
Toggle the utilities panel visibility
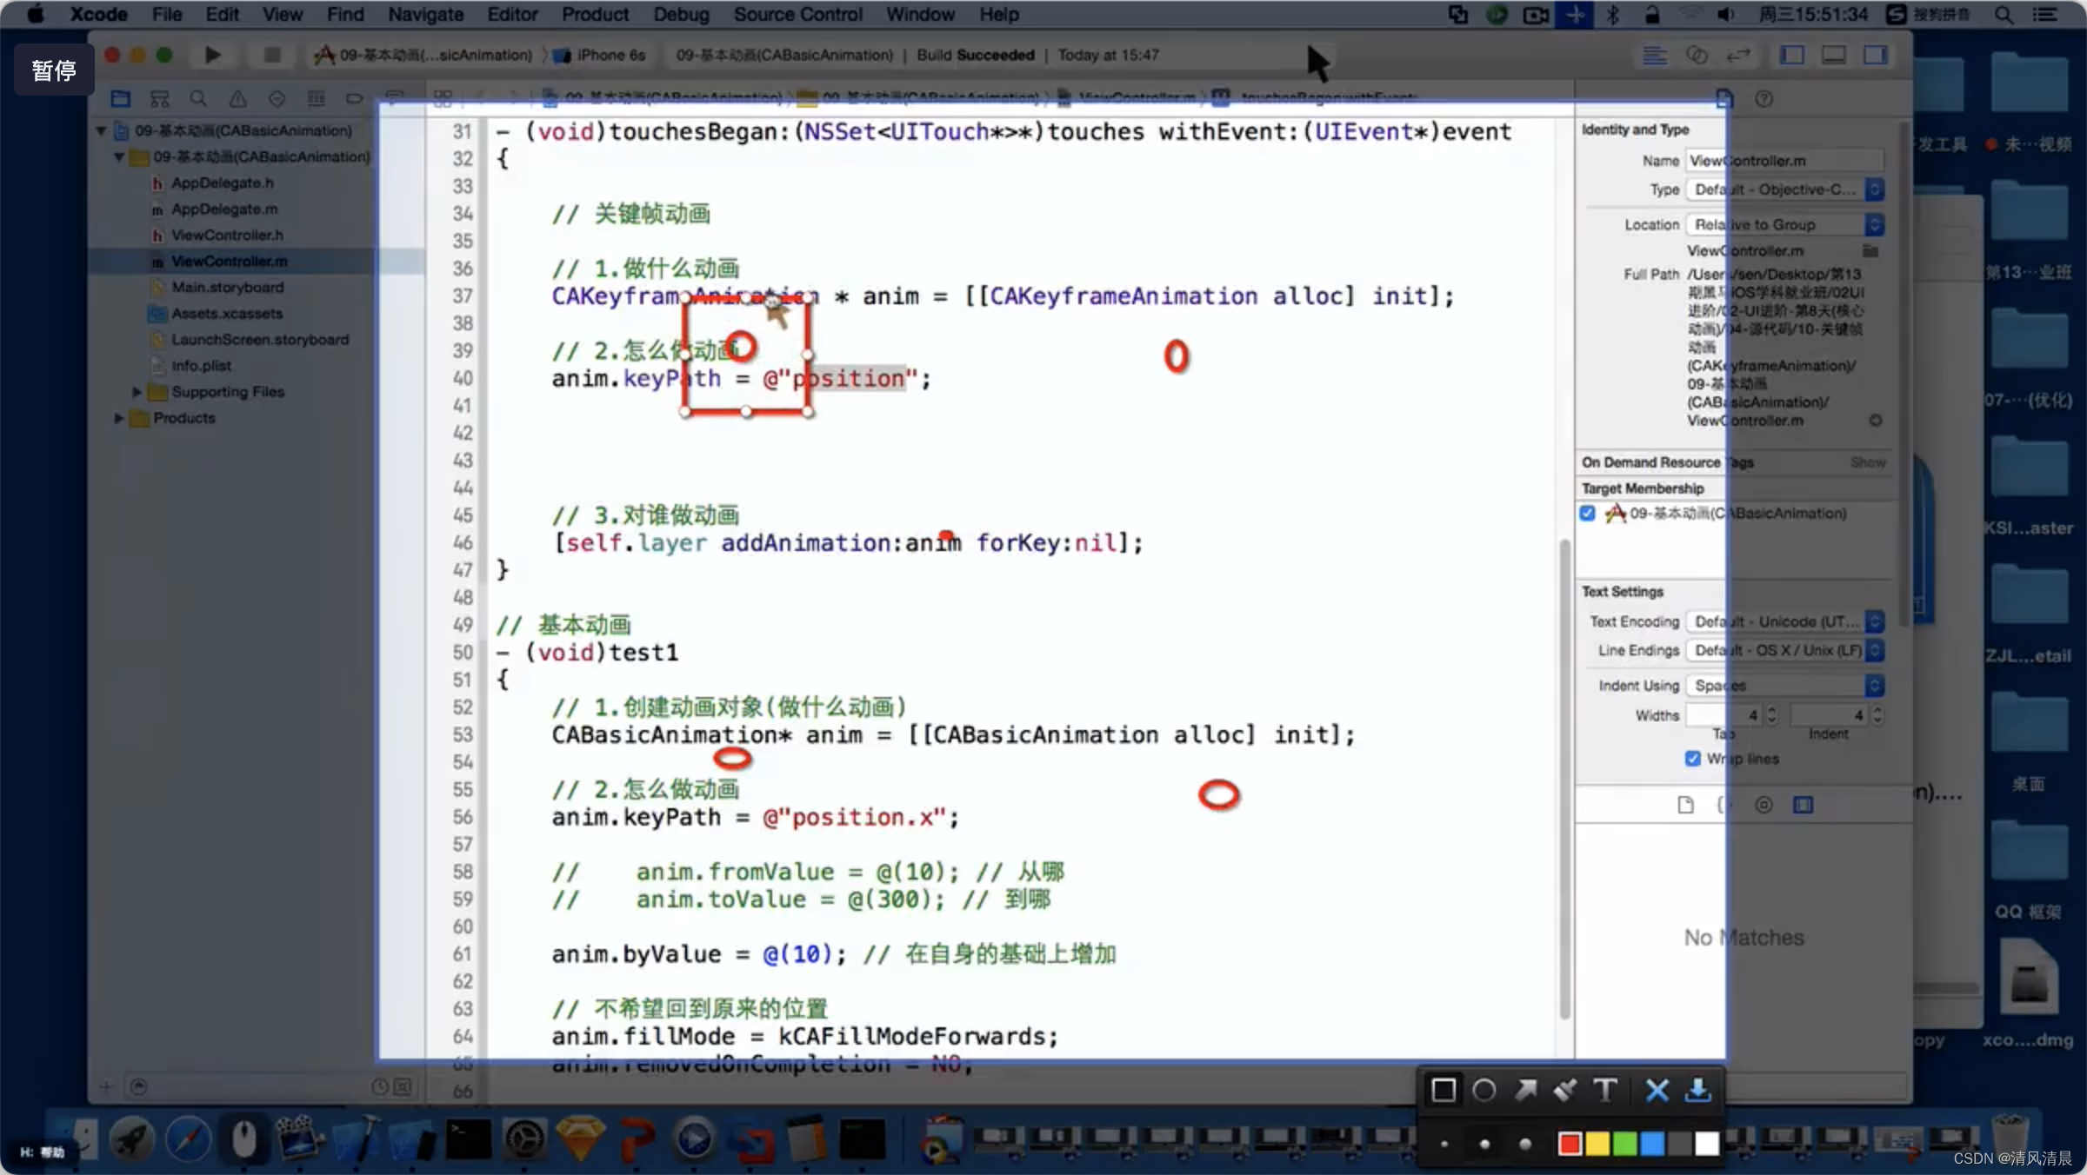(x=1876, y=55)
